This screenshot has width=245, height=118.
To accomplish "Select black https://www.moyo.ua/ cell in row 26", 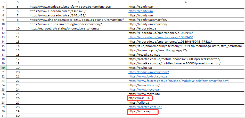I will click(x=186, y=94).
